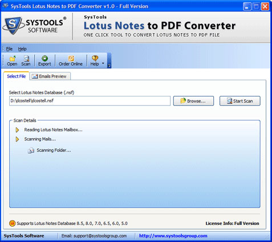Screen dimensions: 272x242
Task: Click the Lotus icon beside Supports Lotus Notes Database
Action: [12, 223]
